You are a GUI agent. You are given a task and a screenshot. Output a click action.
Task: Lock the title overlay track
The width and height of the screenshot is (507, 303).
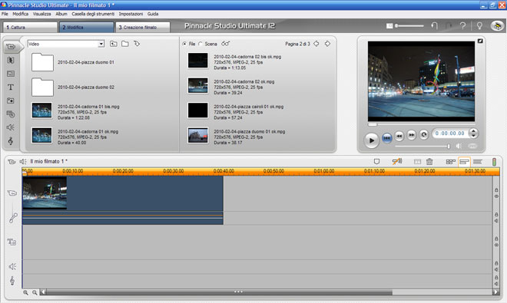[496, 239]
